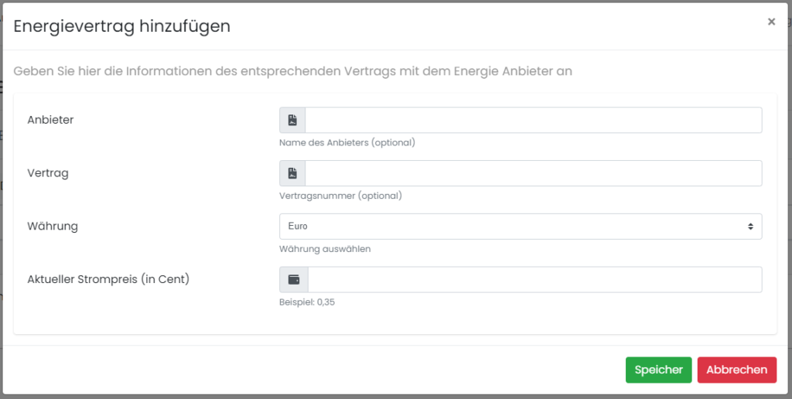Viewport: 792px width, 399px height.
Task: Click the Währung auswählen helper text
Action: (325, 249)
